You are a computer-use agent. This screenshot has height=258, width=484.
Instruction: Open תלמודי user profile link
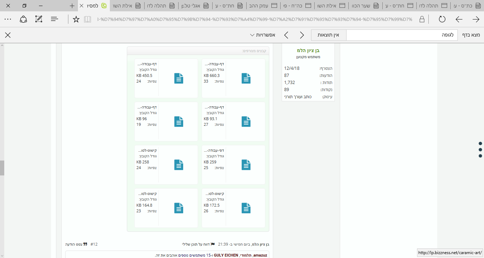click(245, 255)
